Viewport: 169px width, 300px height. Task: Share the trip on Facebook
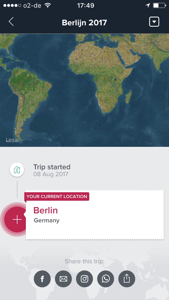tap(42, 279)
